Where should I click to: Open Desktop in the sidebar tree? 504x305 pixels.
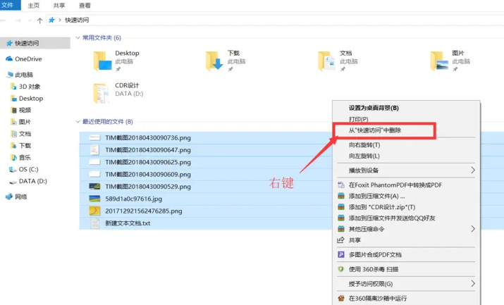pos(31,98)
